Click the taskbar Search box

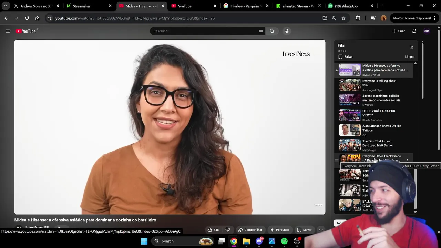pyautogui.click(x=183, y=241)
